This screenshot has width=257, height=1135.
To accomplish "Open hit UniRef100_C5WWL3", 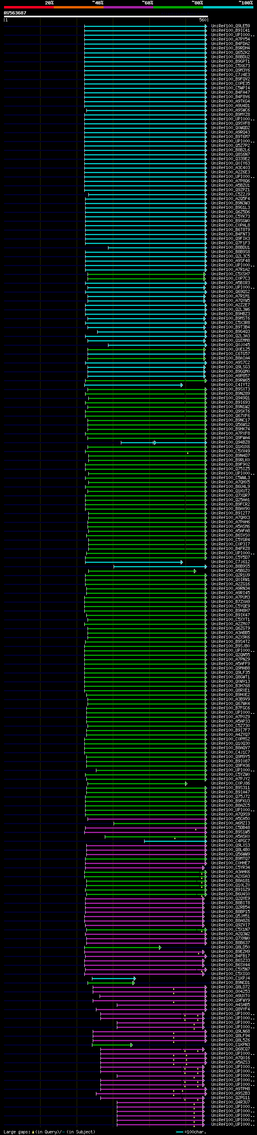I will 230,478.
